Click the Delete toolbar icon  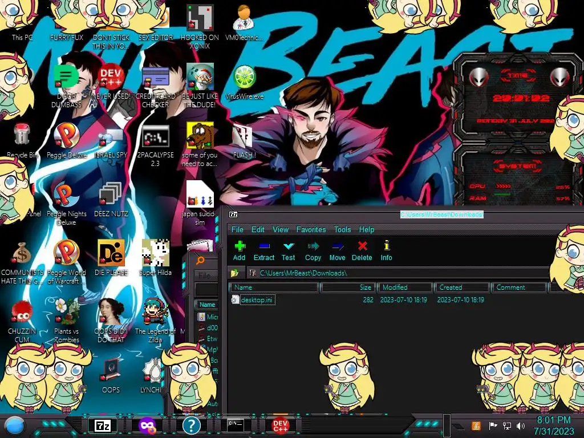tap(362, 251)
